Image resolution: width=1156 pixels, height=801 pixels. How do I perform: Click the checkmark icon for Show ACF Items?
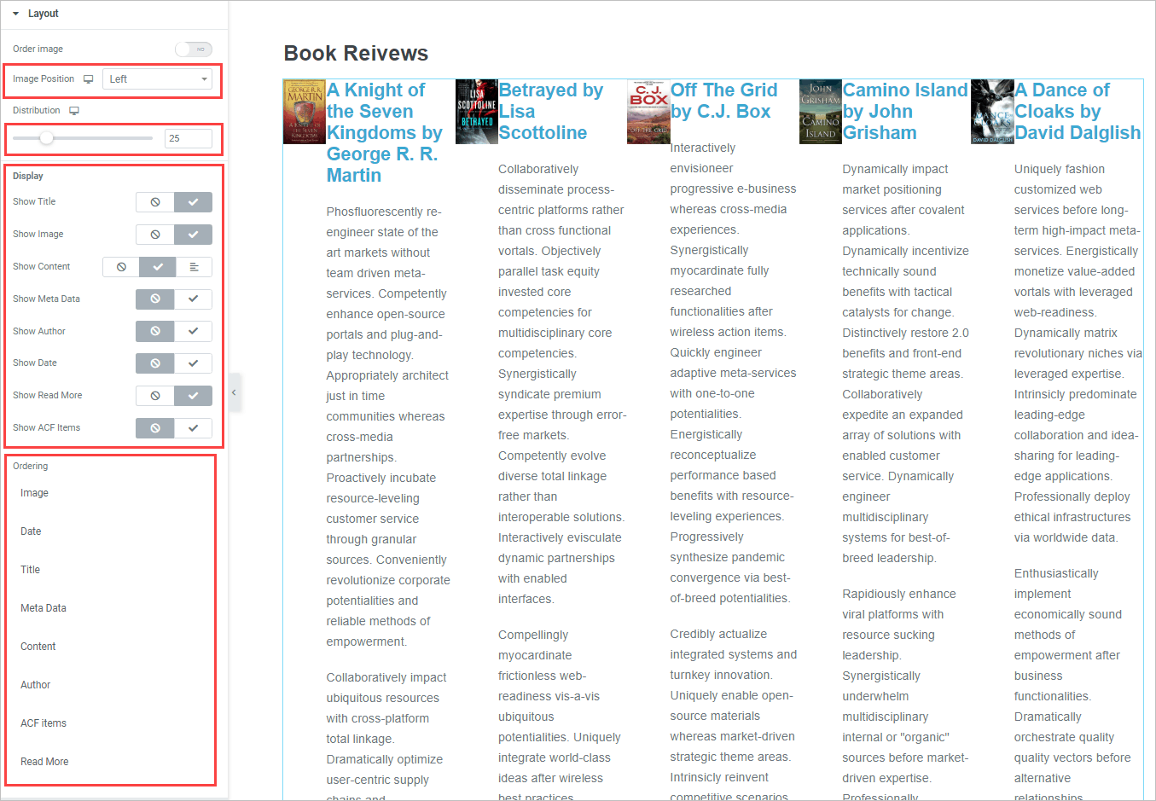coord(194,428)
